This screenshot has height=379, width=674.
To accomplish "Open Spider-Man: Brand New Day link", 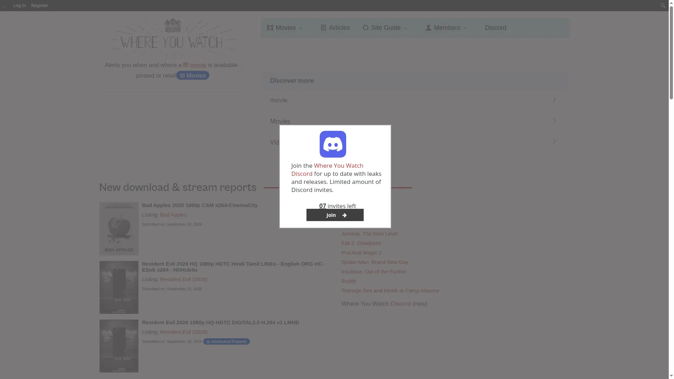I will (375, 262).
